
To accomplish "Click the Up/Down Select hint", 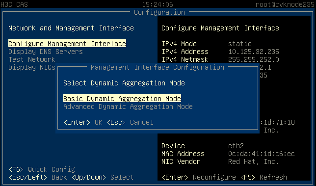I will pyautogui.click(x=103, y=177).
